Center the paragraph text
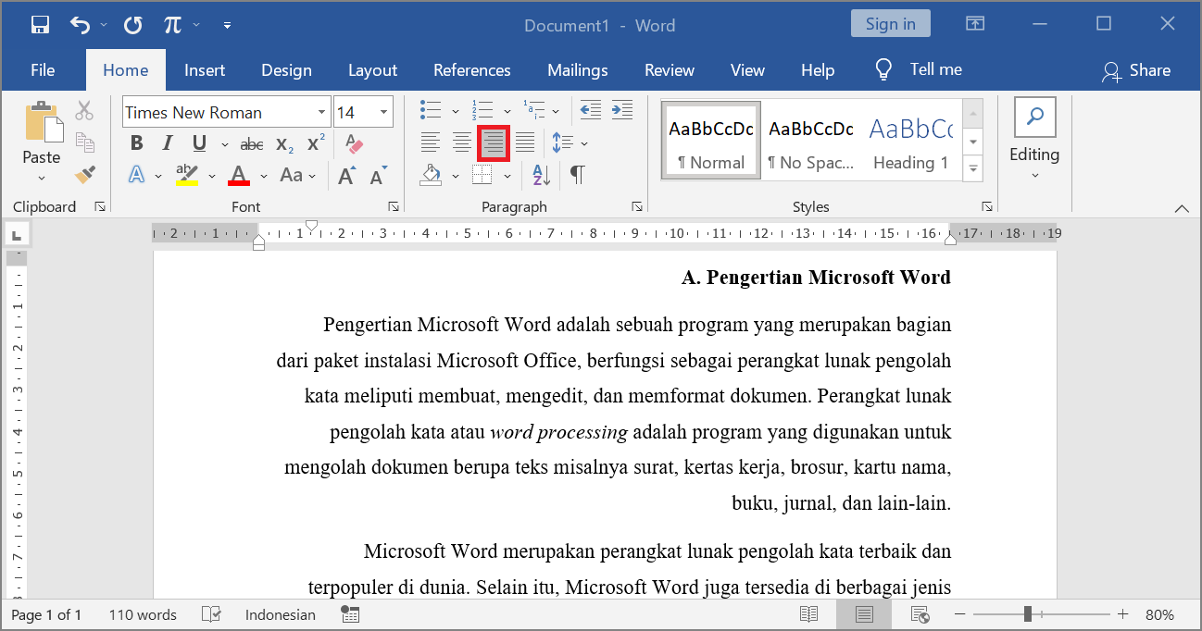The height and width of the screenshot is (631, 1202). [462, 142]
